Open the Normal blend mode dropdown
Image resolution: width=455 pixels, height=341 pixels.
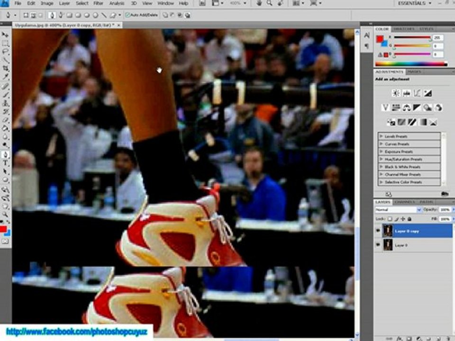pos(398,209)
